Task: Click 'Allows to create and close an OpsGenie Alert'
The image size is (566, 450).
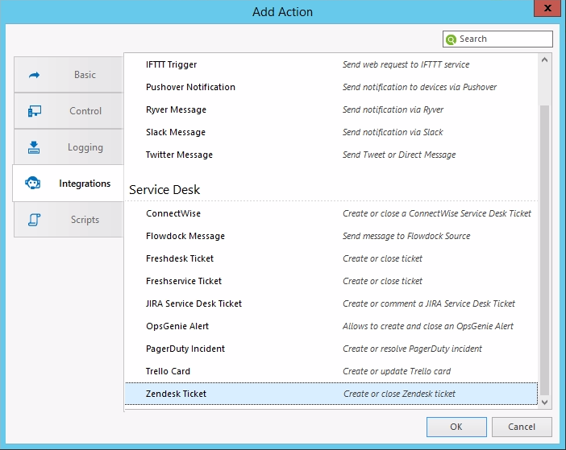Action: point(428,326)
